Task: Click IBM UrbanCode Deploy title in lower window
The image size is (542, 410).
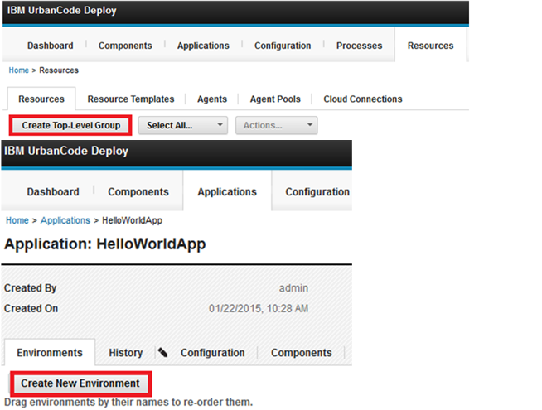Action: coord(66,151)
